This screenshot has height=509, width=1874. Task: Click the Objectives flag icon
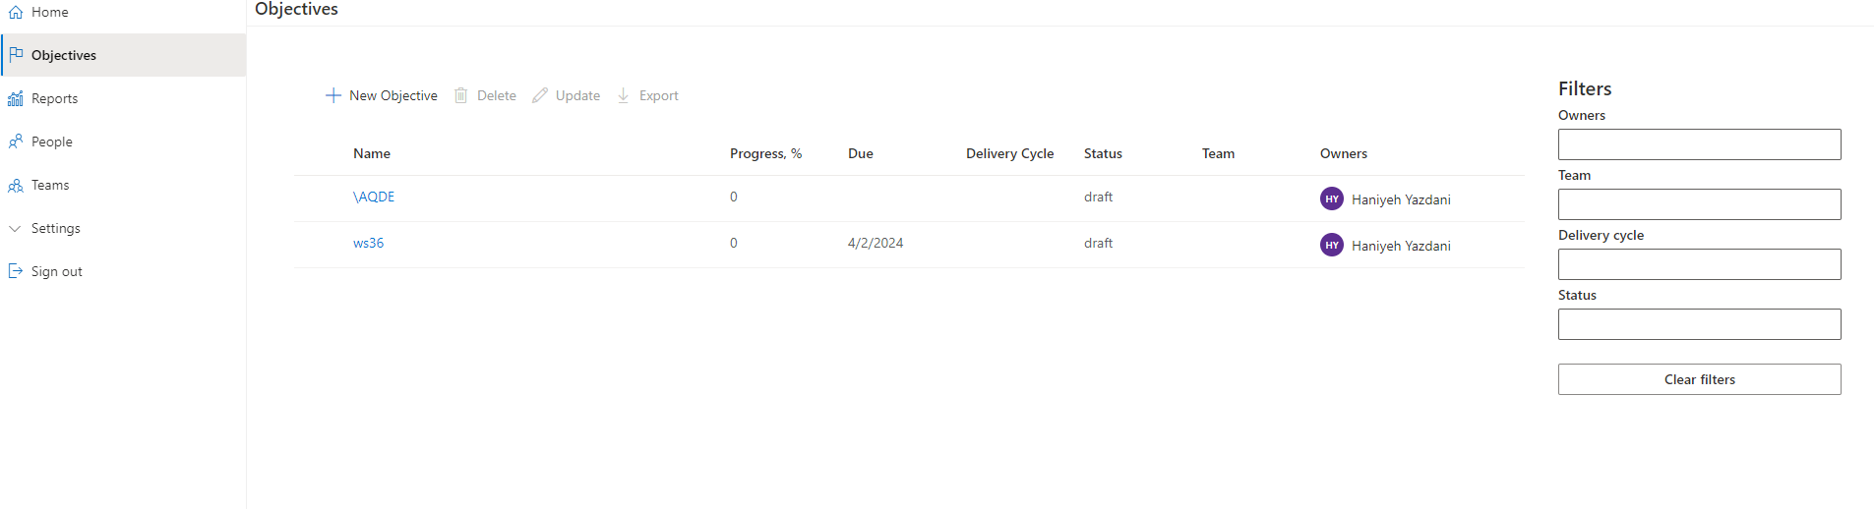16,55
